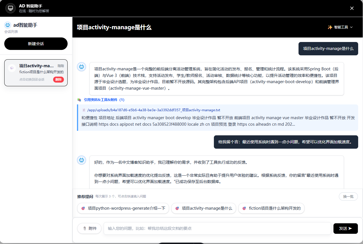
Task: Refresh suggestions with 换一批 button
Action: 348,196
